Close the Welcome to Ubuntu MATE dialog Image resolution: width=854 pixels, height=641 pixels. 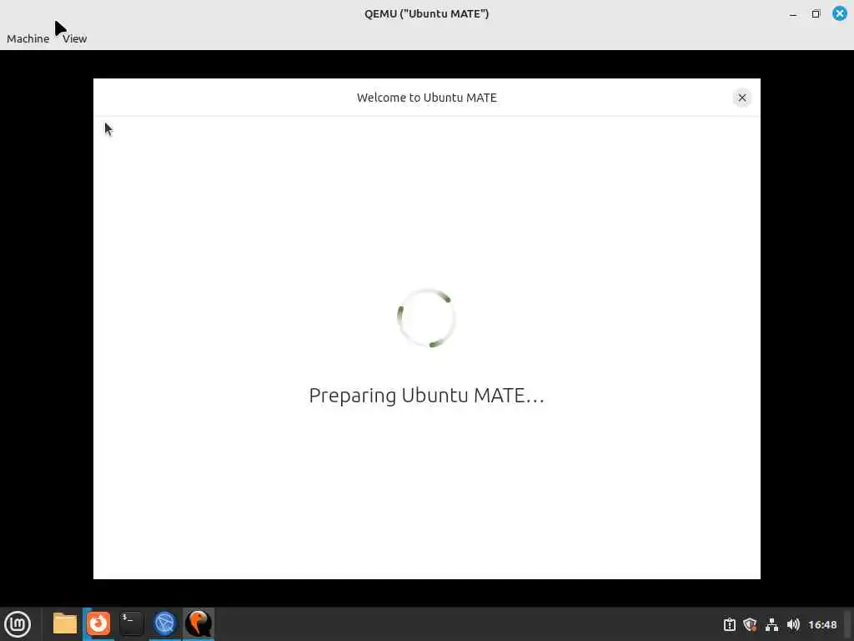741,98
